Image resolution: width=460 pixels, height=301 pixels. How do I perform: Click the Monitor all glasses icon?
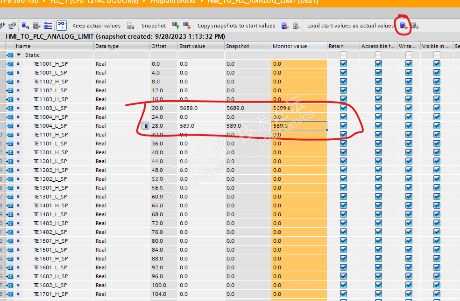pos(61,26)
